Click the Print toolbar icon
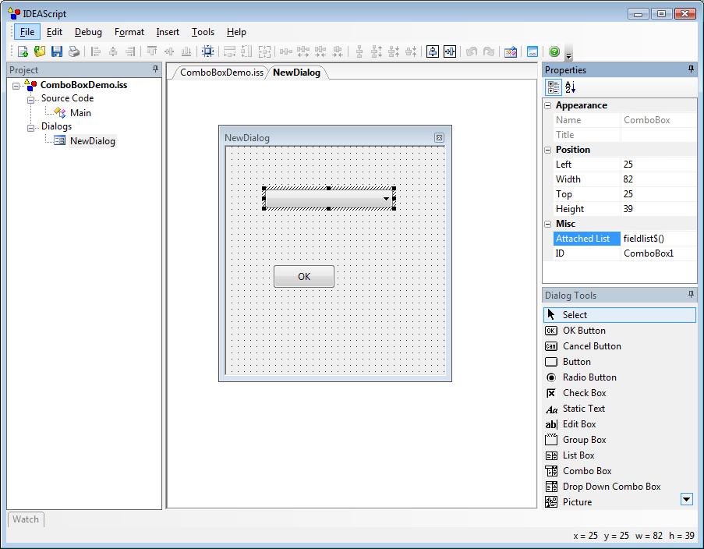This screenshot has width=704, height=549. click(x=73, y=51)
